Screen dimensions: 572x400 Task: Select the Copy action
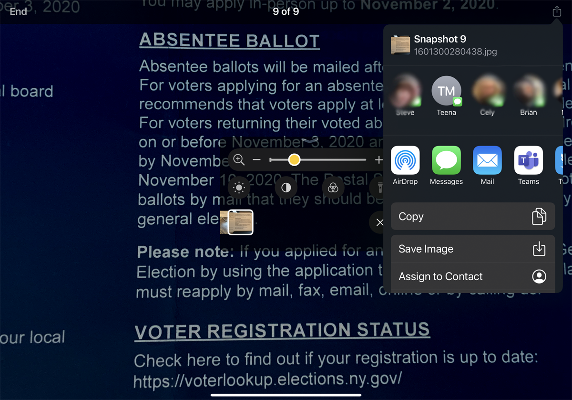(x=473, y=216)
